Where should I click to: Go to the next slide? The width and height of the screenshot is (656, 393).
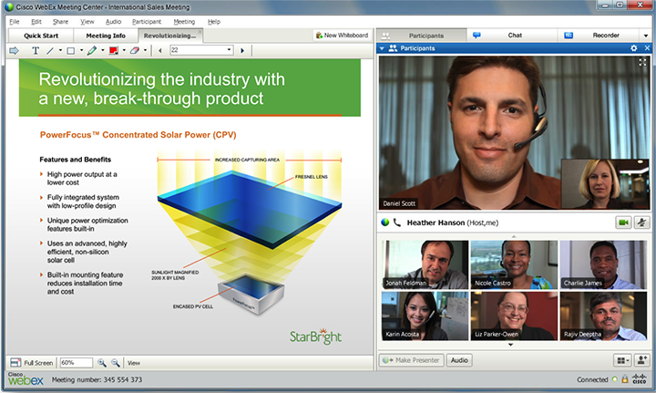(242, 51)
